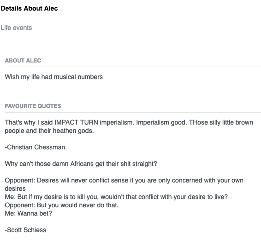Viewport: 261px width, 245px height.
Task: Click the 'Me: Wanna bet?' line
Action: coord(28,213)
